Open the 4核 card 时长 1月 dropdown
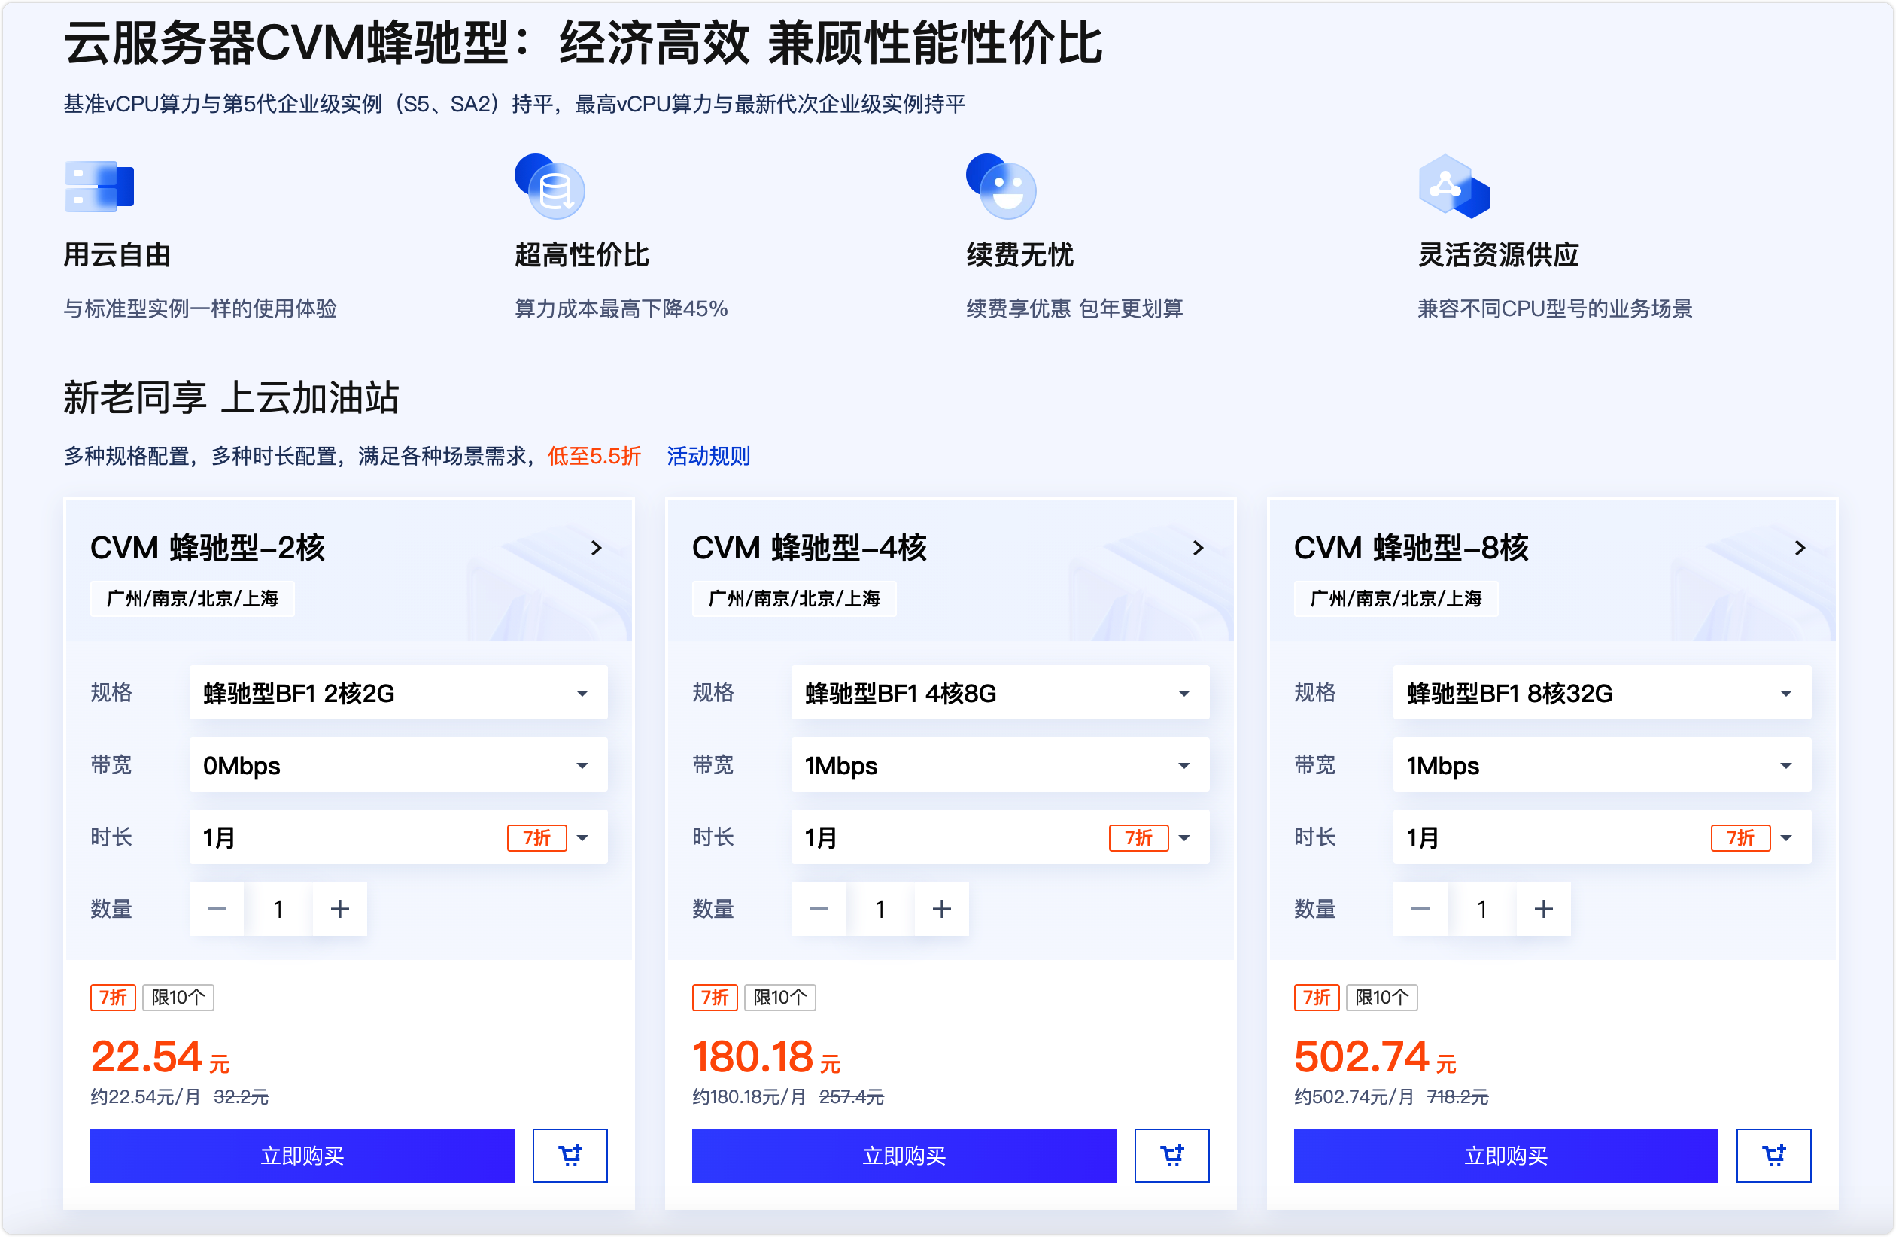 tap(1001, 838)
